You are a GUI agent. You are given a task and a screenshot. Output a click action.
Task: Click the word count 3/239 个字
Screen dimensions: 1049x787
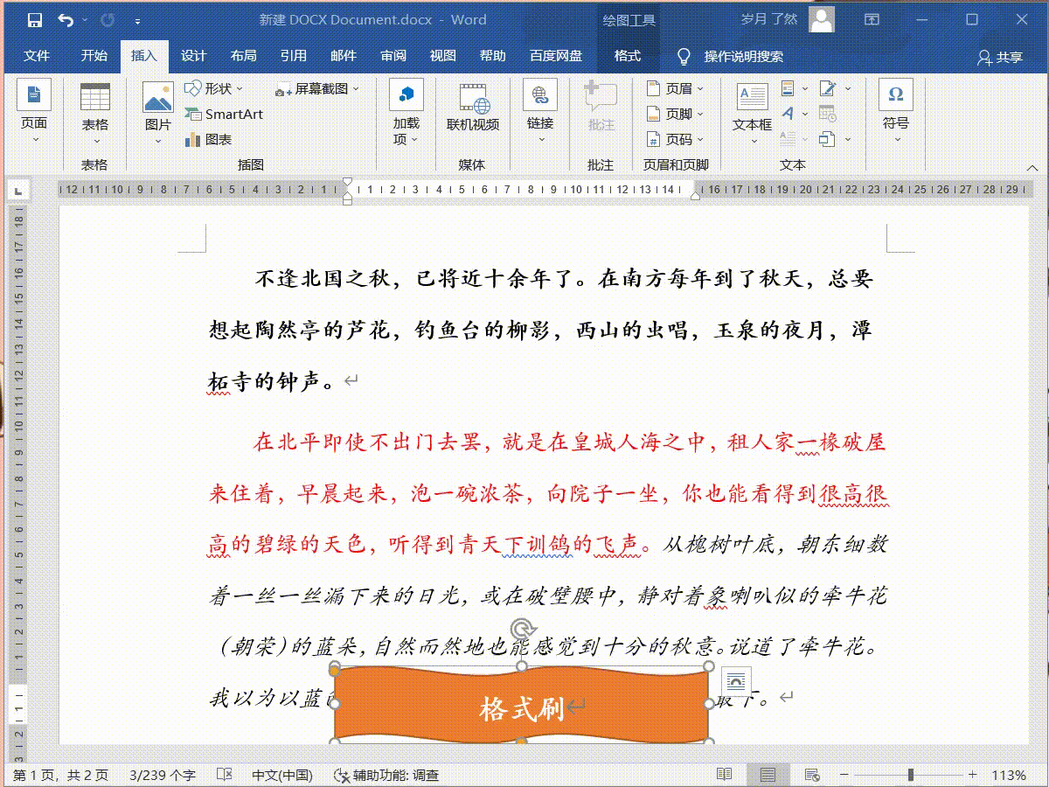pos(162,776)
